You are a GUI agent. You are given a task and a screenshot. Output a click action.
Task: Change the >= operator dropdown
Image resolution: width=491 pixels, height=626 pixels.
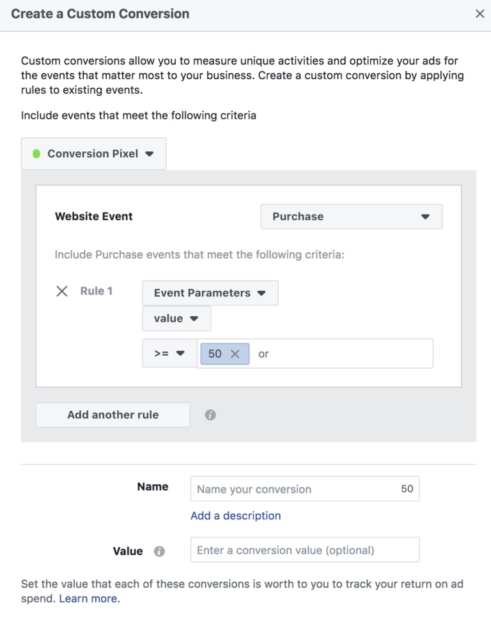pyautogui.click(x=170, y=353)
